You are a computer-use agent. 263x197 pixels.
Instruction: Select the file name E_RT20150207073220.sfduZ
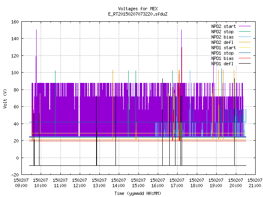[x=138, y=14]
